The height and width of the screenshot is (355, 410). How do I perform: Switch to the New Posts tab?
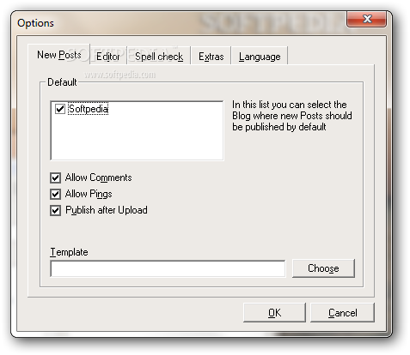59,55
